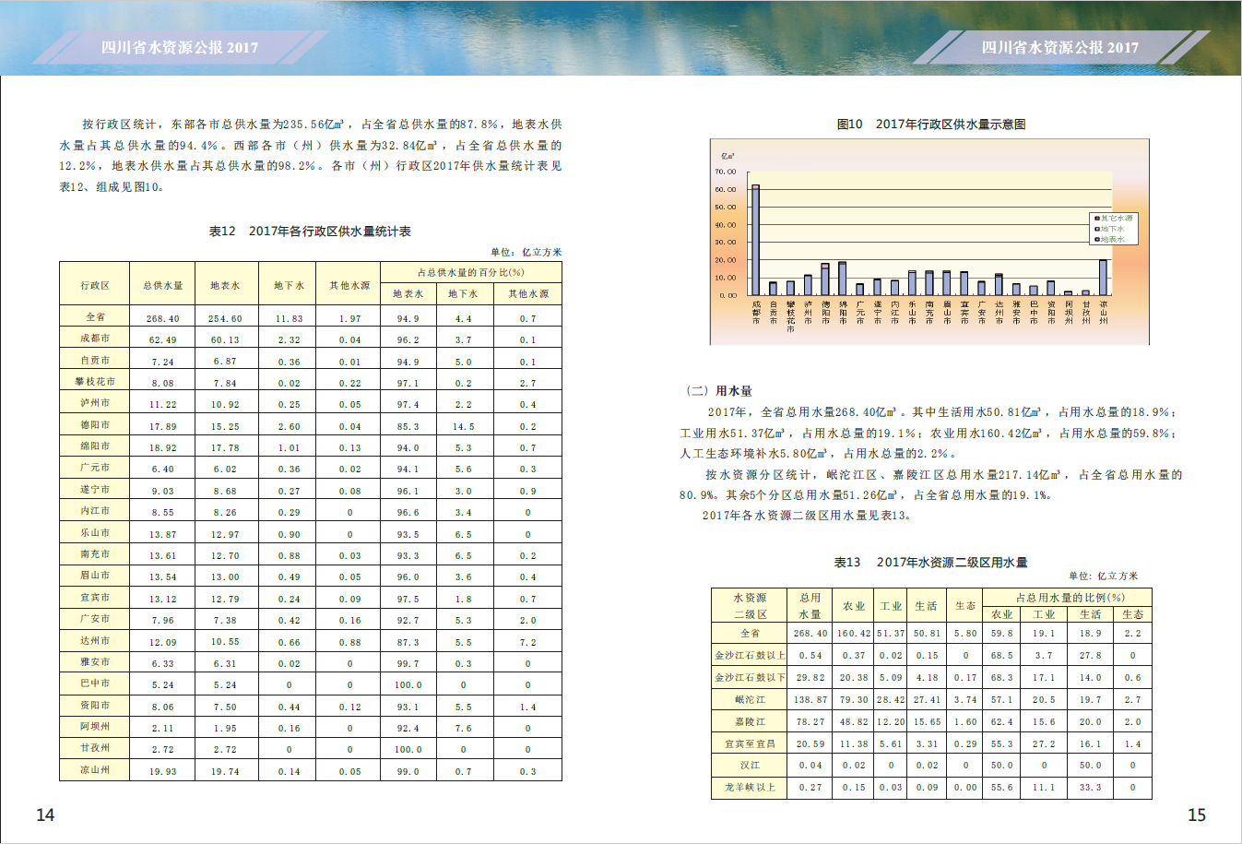
Task: Click the title 表13 2017年水资源二级区用水量
Action: click(931, 562)
